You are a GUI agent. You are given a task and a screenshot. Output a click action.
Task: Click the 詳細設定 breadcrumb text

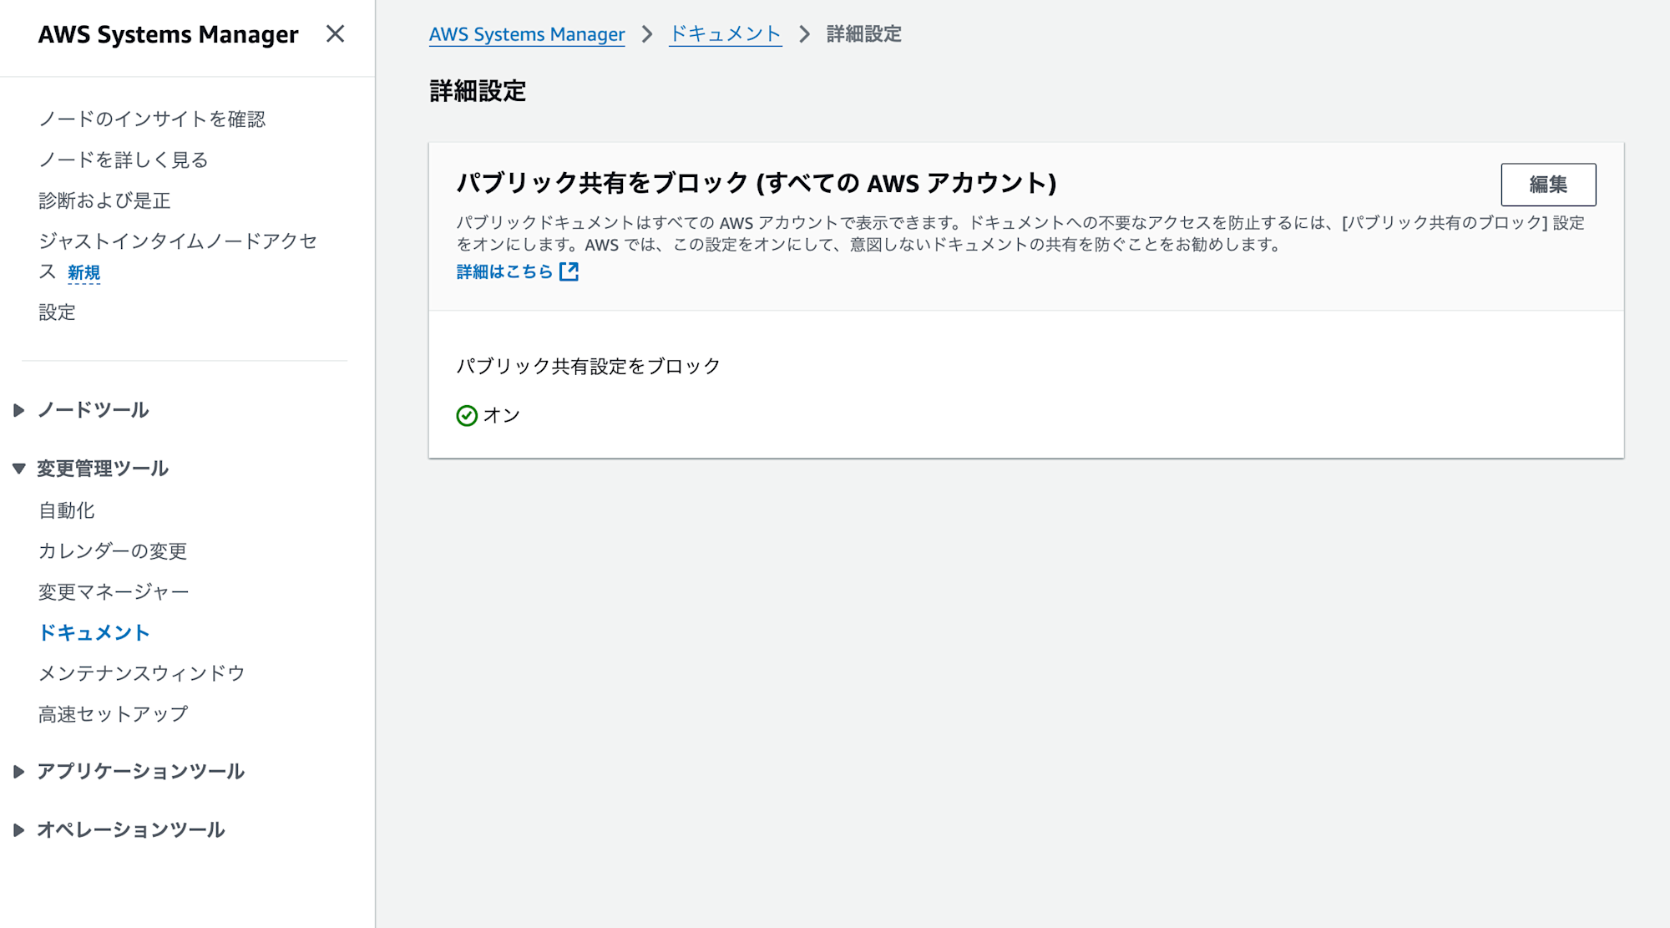pos(864,34)
